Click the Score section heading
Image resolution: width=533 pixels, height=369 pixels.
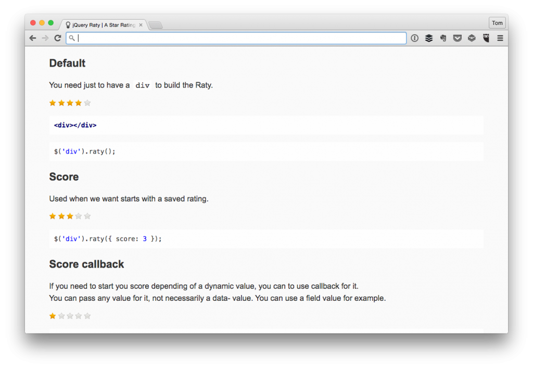(x=64, y=176)
